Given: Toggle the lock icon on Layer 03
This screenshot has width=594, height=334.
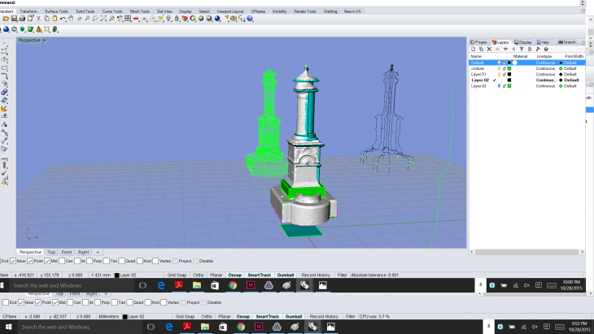Looking at the screenshot, I should [504, 85].
